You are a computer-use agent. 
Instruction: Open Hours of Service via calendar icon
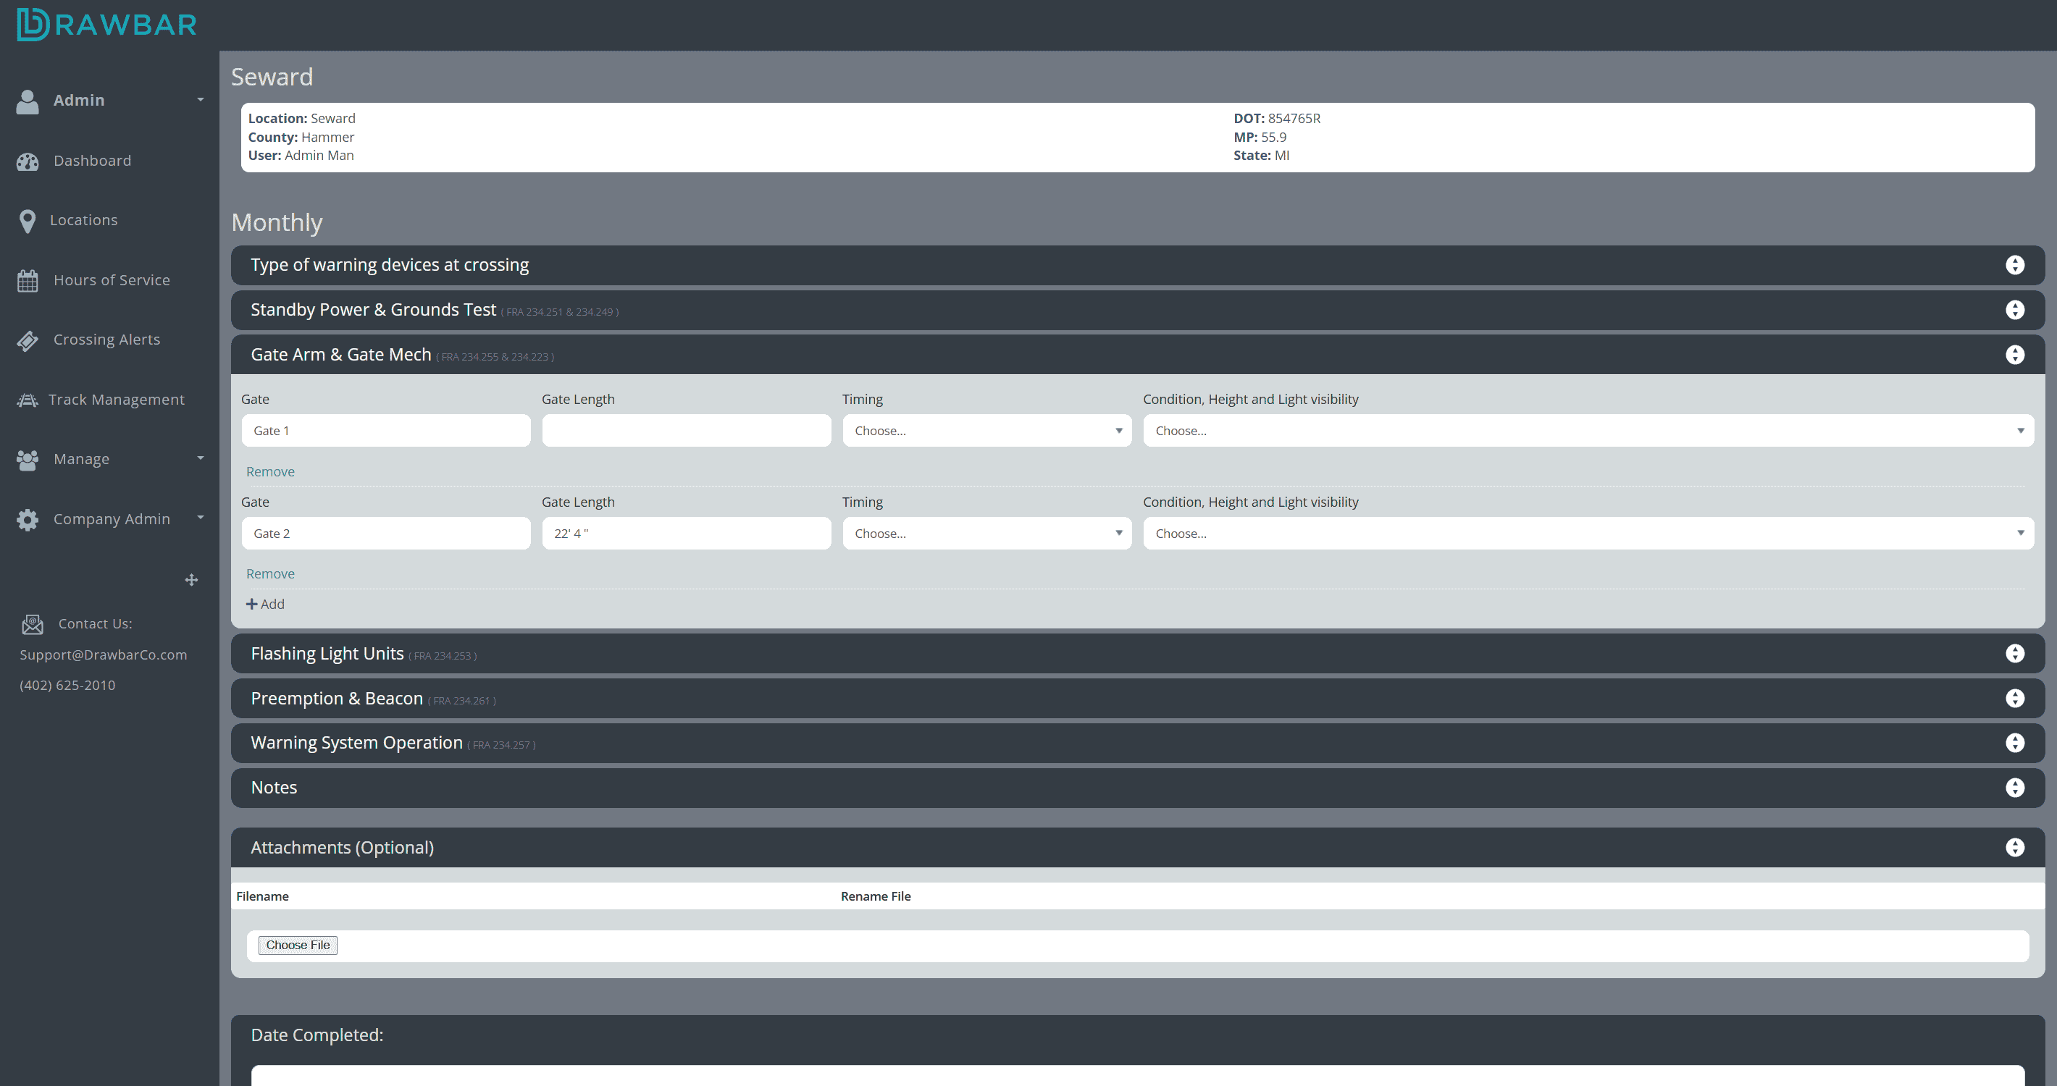(27, 280)
